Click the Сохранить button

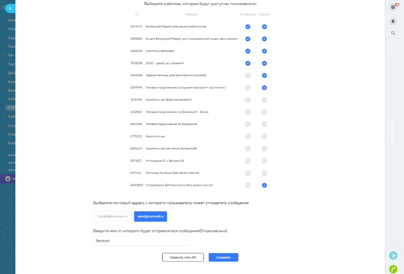(223, 257)
